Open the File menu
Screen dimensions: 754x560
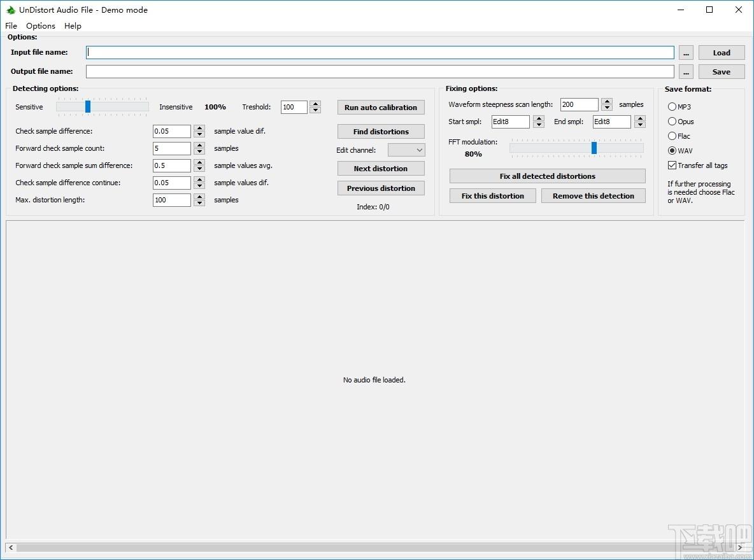pos(11,26)
